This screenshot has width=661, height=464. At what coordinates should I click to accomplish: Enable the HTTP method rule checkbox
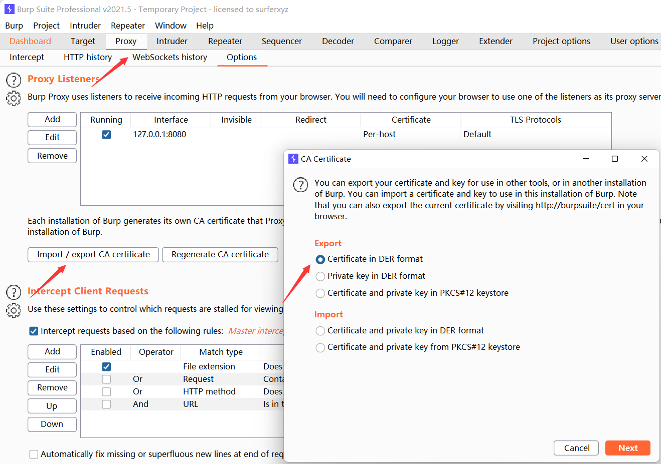point(106,392)
